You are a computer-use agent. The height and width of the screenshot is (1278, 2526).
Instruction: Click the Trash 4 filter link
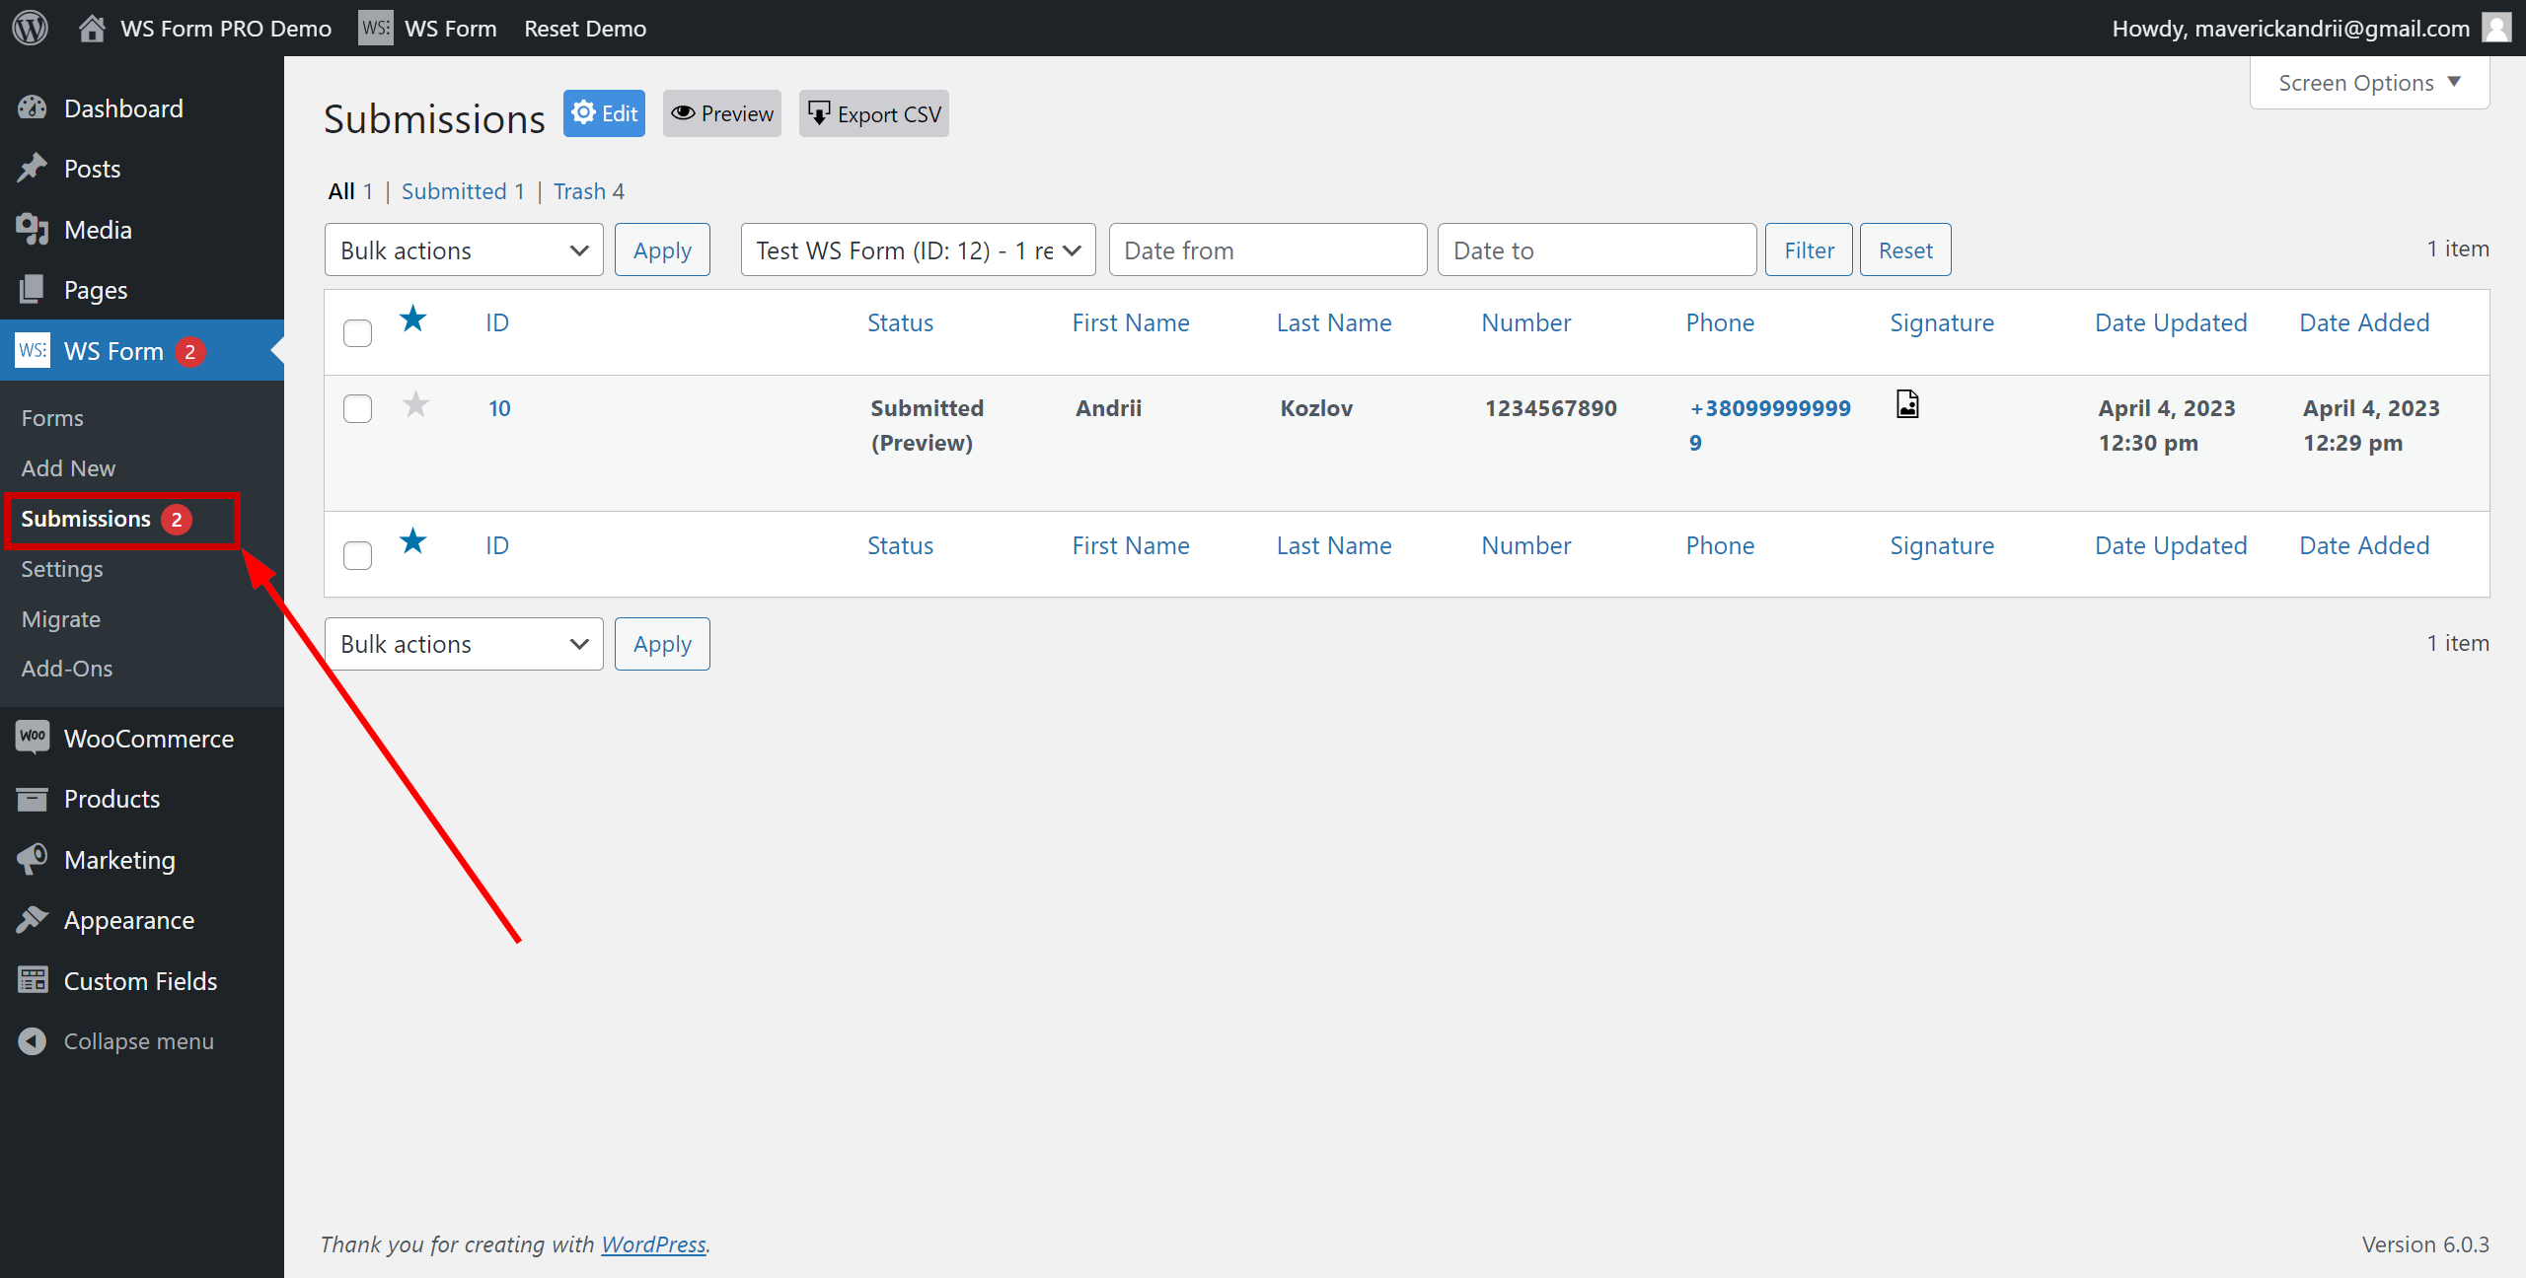(x=590, y=189)
